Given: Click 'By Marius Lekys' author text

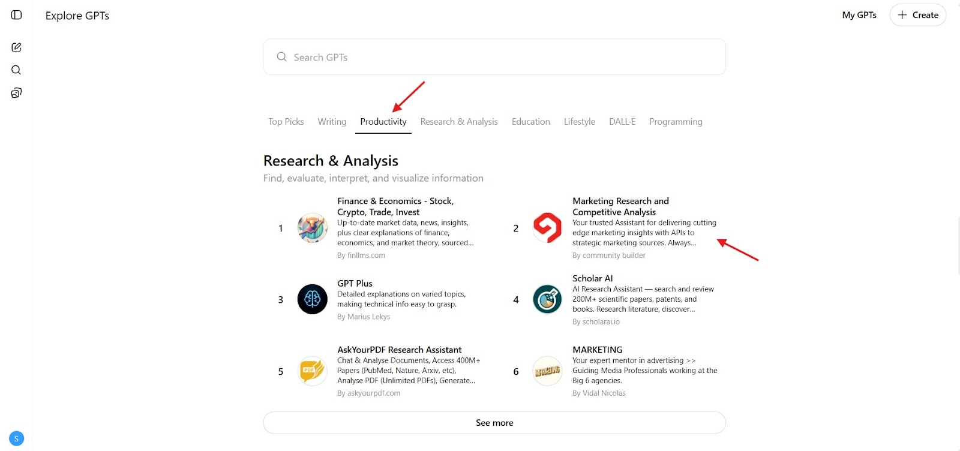Looking at the screenshot, I should (364, 317).
